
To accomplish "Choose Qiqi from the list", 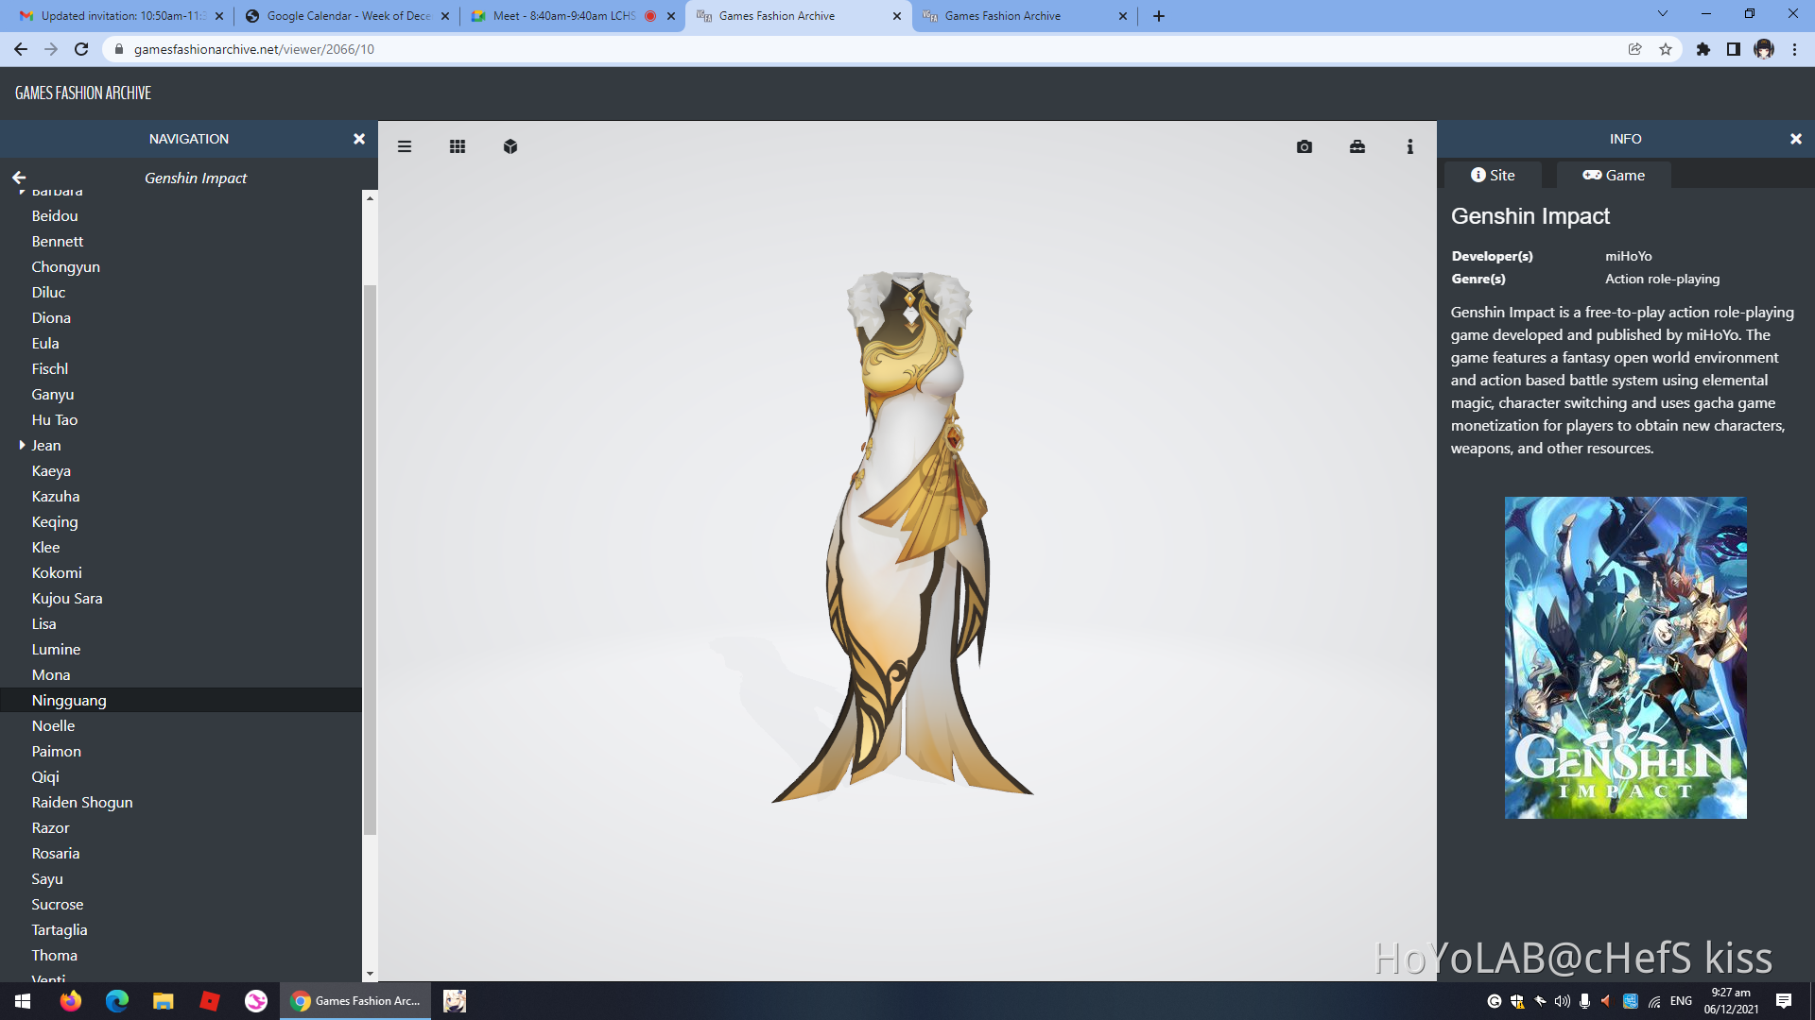I will (45, 777).
